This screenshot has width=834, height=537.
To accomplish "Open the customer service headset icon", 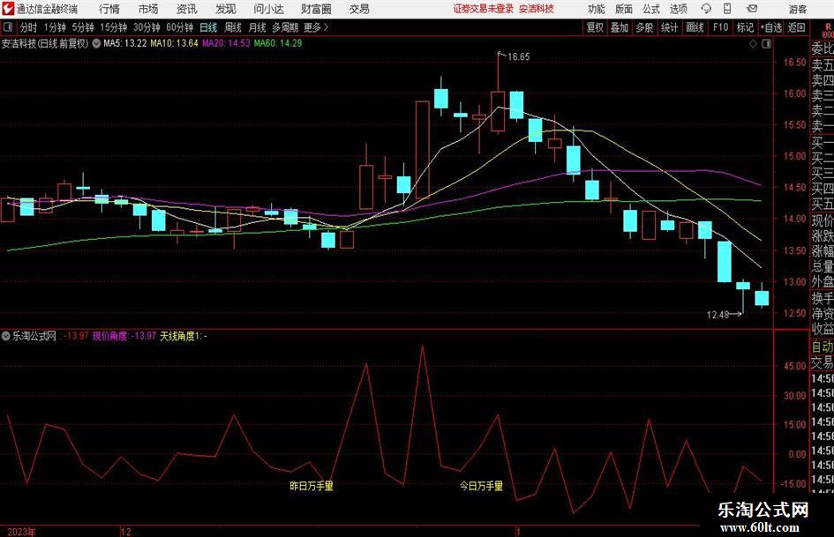I will coord(706,9).
